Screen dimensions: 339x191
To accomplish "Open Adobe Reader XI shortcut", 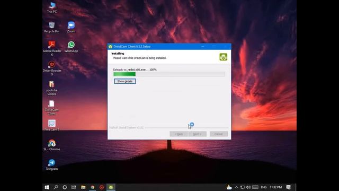I will coord(52,48).
